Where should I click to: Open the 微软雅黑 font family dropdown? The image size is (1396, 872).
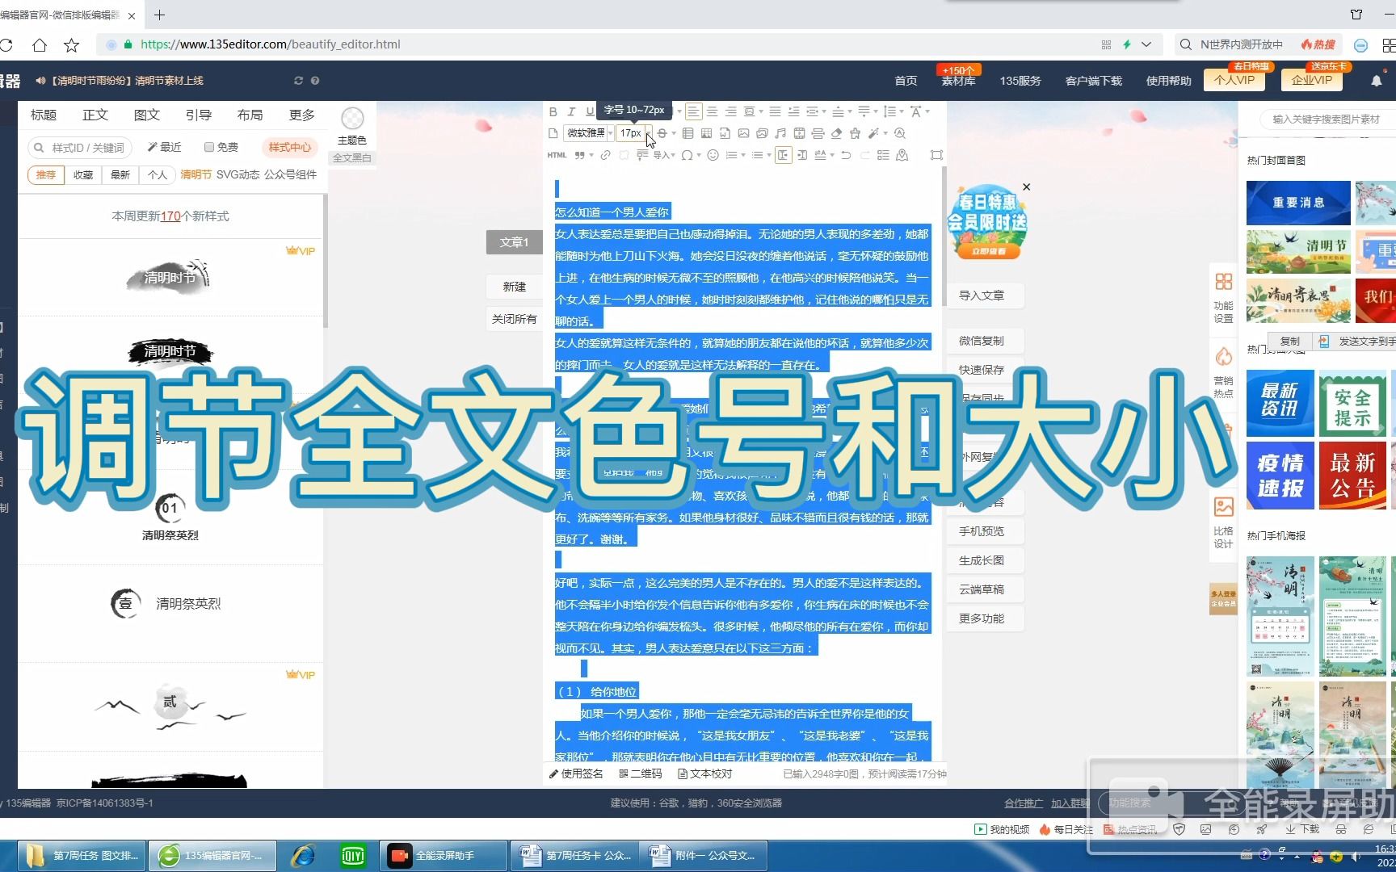pyautogui.click(x=587, y=133)
